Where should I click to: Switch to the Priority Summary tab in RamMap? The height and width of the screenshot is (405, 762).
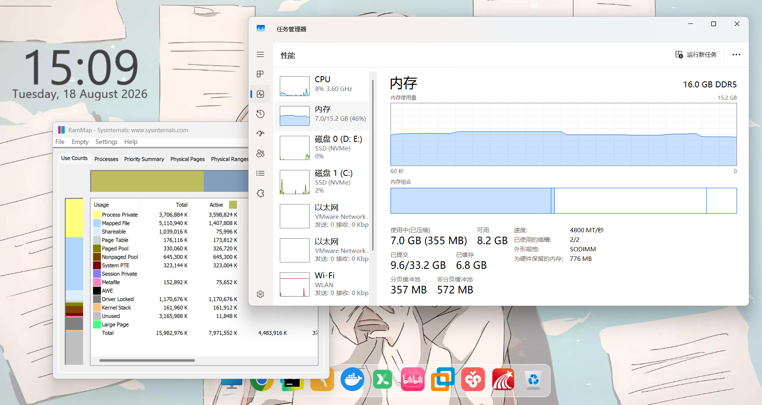[x=144, y=159]
